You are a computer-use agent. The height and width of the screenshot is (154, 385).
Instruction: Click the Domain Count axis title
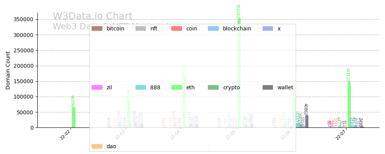tap(8, 70)
